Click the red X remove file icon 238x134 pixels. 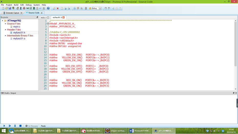point(58,8)
